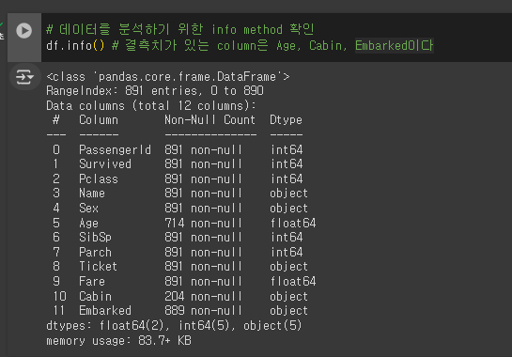The height and width of the screenshot is (357, 512).
Task: Click the Embarked row label in output
Action: tap(105, 310)
